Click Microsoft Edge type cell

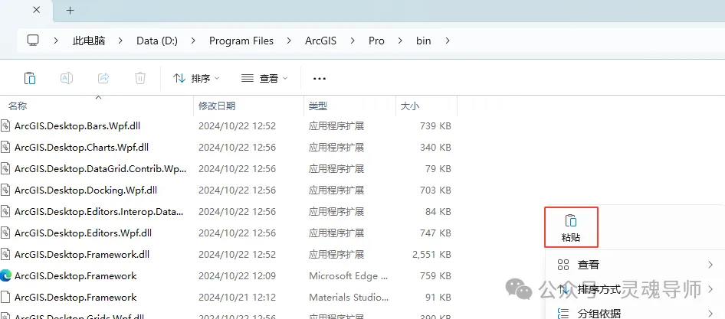point(349,276)
